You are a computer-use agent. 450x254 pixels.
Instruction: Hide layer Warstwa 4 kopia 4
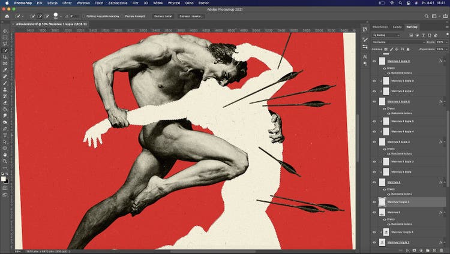click(374, 131)
